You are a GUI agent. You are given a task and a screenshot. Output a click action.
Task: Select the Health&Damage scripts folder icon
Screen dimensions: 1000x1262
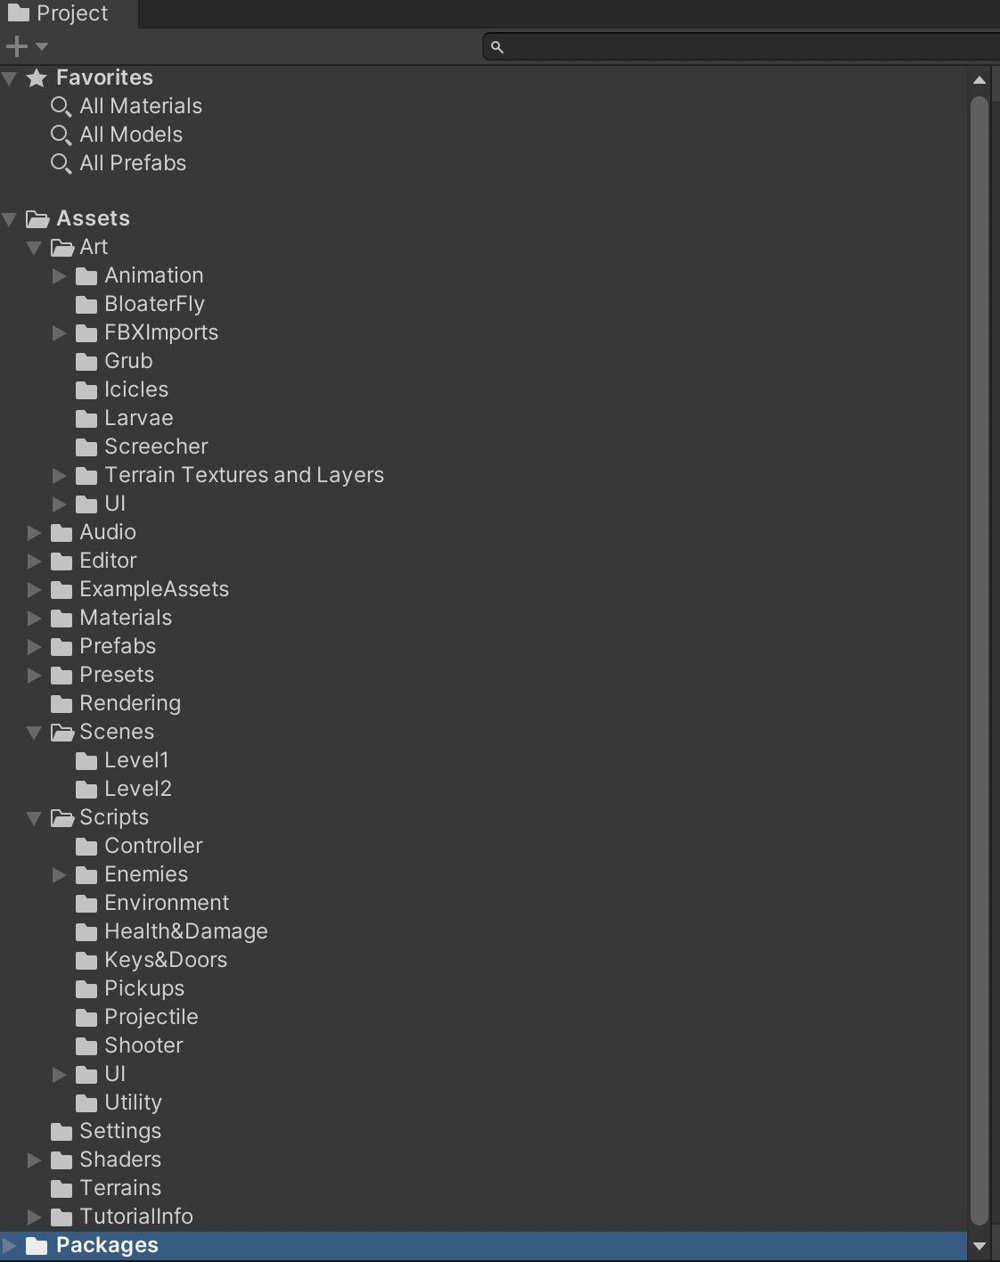click(x=86, y=932)
